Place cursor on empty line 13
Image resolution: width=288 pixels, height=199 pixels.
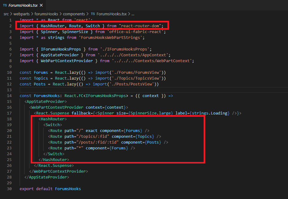92,90
